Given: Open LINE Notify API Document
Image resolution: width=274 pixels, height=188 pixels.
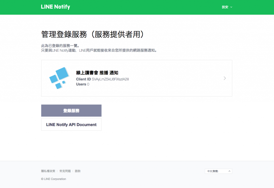Looking at the screenshot, I should coord(71,125).
